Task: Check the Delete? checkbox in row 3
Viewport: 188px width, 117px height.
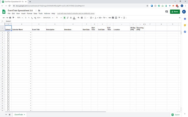Action: pyautogui.click(x=8, y=35)
